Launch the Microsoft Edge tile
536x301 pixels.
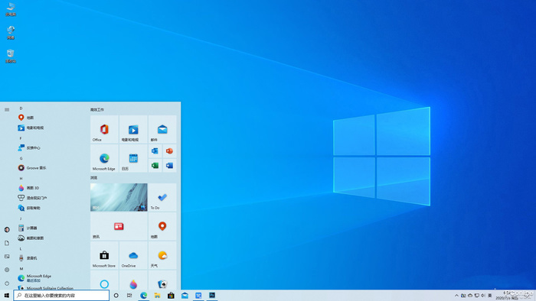104,158
